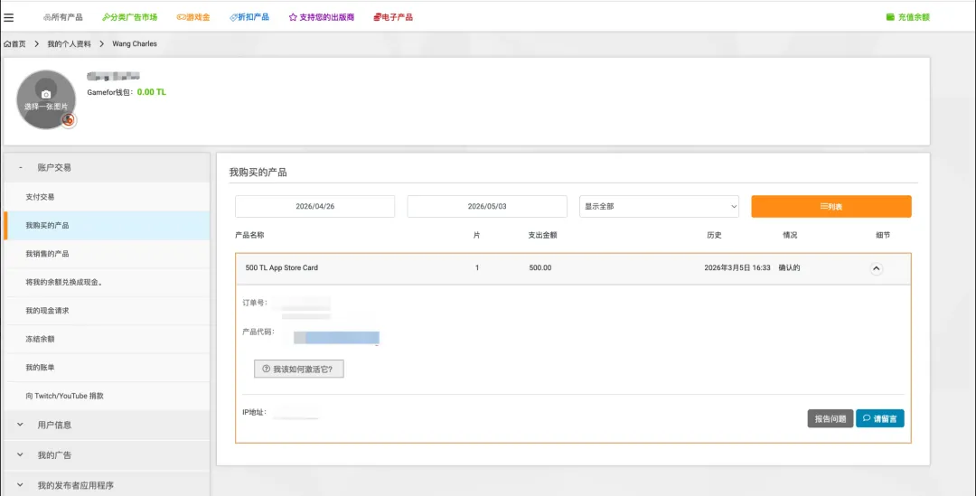Open 折扣产品 in top navigation
Screen dimensions: 976x496
click(249, 17)
